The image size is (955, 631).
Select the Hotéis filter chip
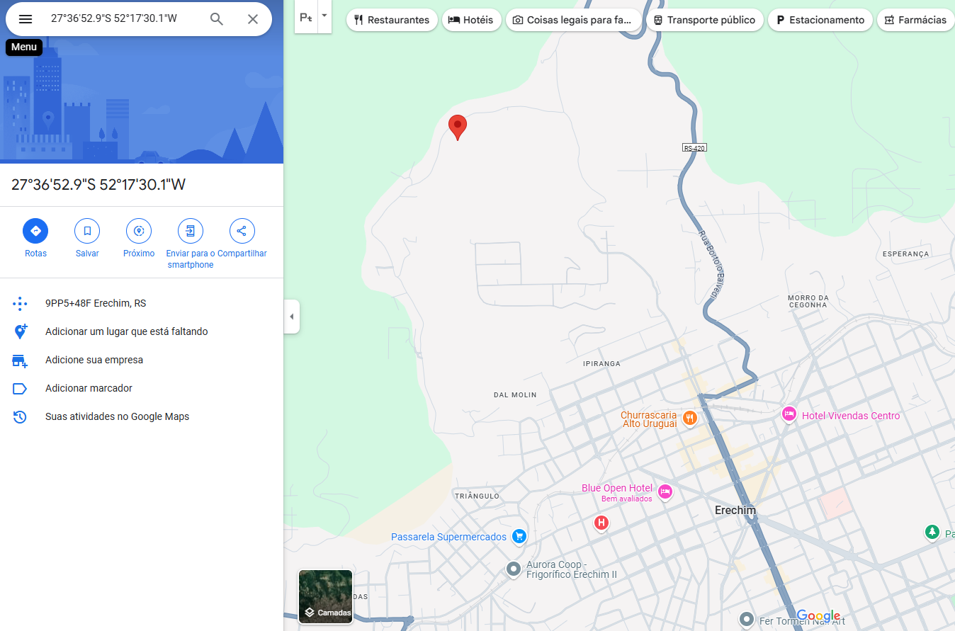point(471,20)
